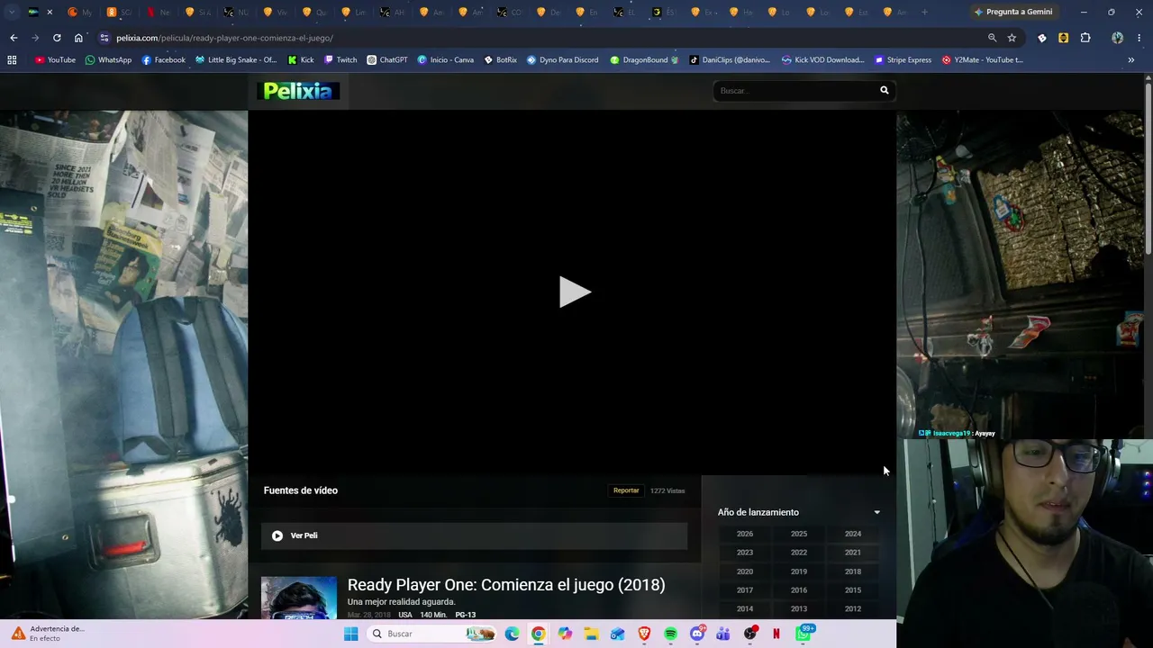
Task: Filter by release year 2019
Action: pos(799,571)
